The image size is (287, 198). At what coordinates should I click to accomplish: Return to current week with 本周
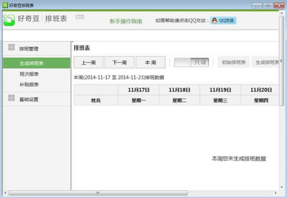click(151, 62)
